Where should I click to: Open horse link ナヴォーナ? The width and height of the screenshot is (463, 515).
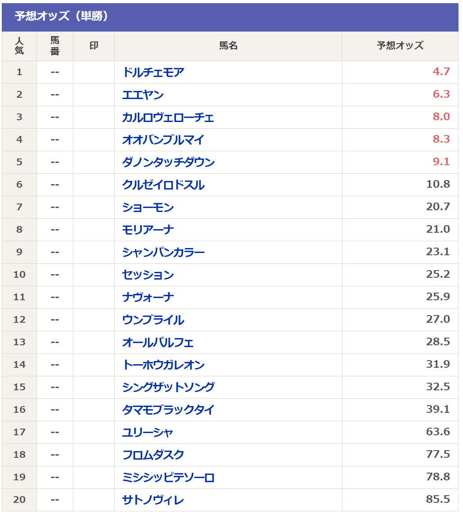click(x=148, y=297)
